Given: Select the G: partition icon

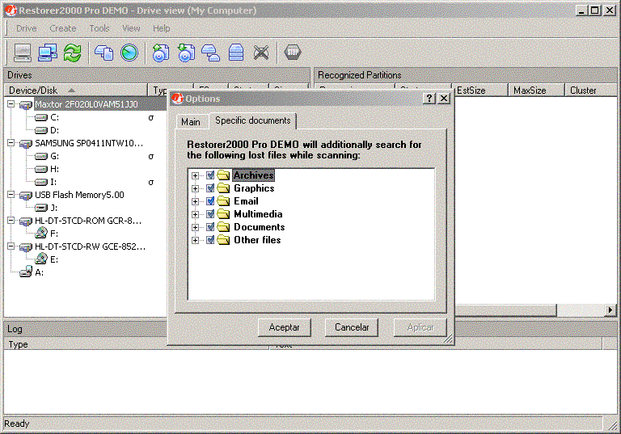Looking at the screenshot, I should pos(40,157).
